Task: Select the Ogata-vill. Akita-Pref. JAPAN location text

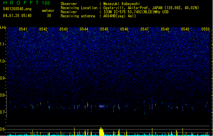Action: tap(151, 8)
